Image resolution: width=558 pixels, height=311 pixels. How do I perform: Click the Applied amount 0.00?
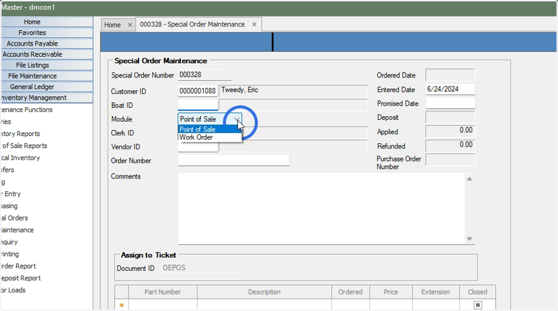[x=466, y=130]
